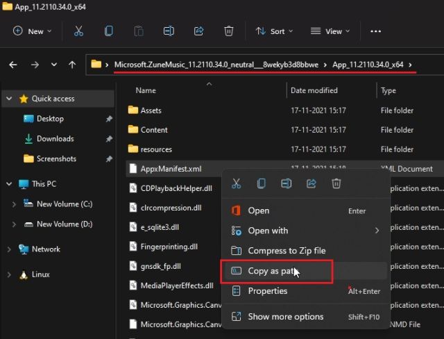Click the Share icon in top toolbar

click(199, 31)
